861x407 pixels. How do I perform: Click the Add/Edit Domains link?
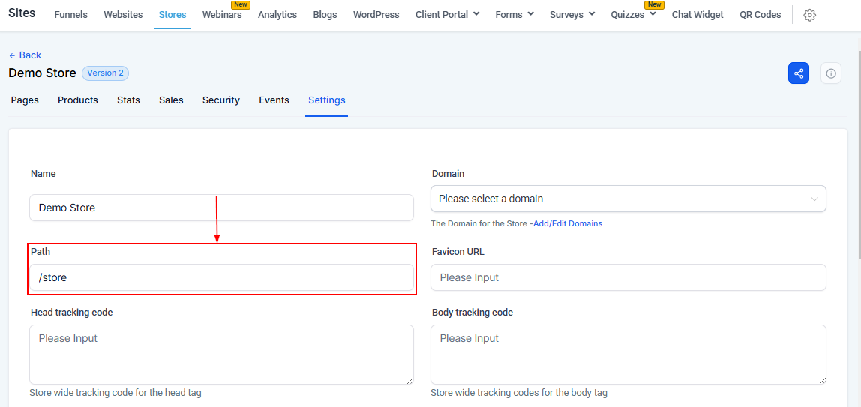[567, 223]
